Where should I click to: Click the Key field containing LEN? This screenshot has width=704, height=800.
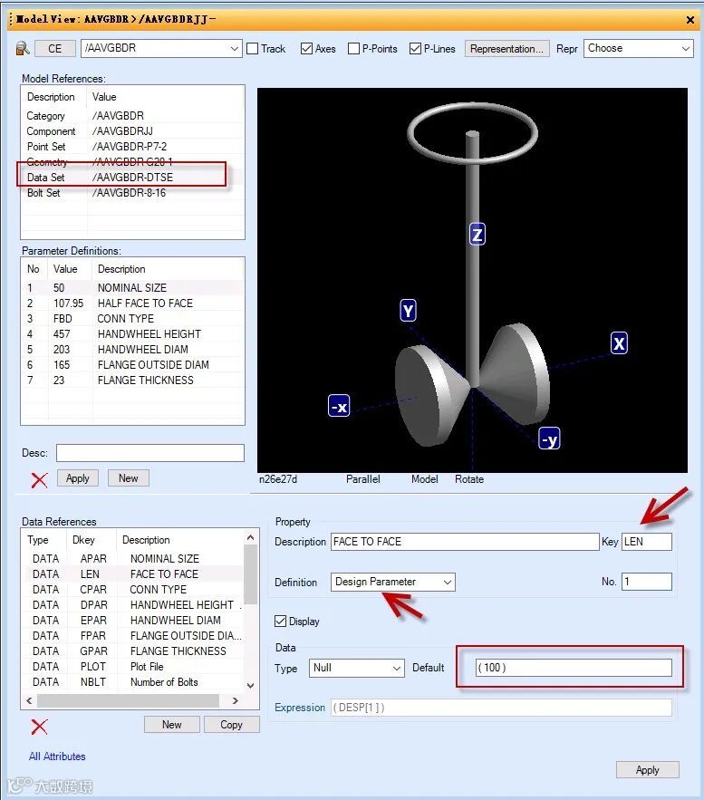[x=647, y=541]
